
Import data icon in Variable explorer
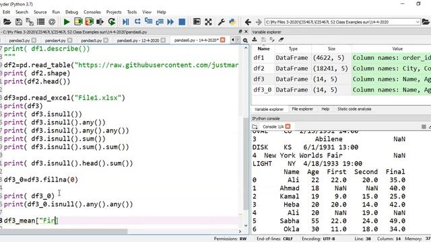255,40
